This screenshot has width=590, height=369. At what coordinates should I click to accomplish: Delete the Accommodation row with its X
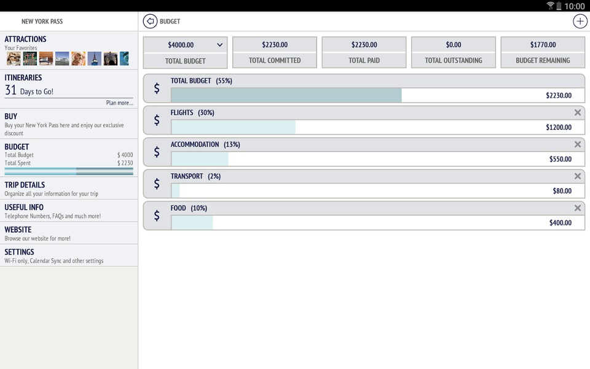click(578, 145)
